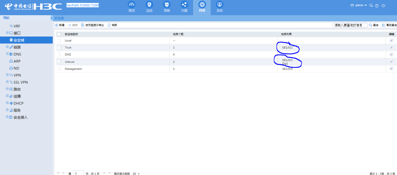Open the 网络 network tab

[202, 7]
